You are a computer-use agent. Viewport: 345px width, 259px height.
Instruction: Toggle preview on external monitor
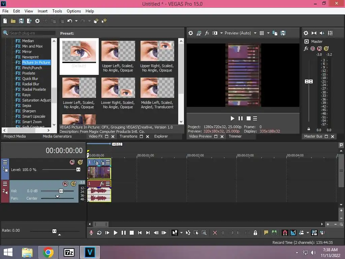tap(199, 33)
